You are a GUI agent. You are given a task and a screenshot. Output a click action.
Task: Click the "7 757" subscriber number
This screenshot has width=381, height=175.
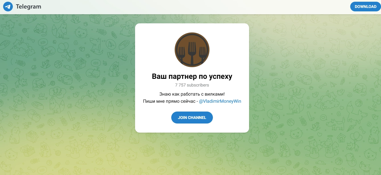click(180, 85)
